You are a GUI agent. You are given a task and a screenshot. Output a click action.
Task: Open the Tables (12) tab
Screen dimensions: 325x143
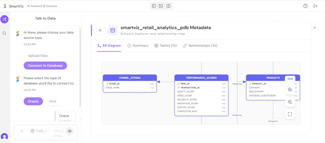coord(166,45)
